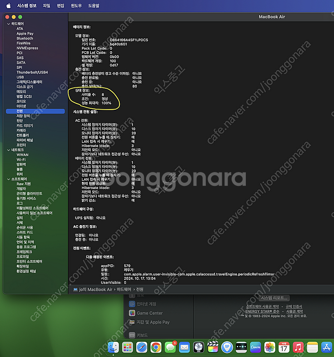Open Calendar showing 17 in Dock

pyautogui.click(x=284, y=348)
